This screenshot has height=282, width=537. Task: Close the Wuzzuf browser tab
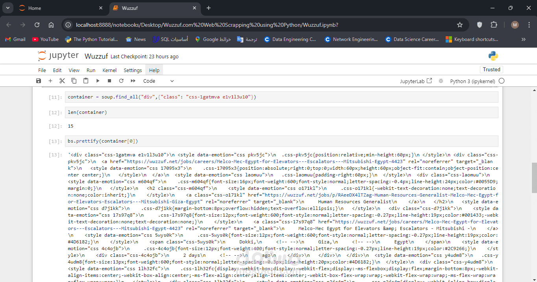coord(194,8)
